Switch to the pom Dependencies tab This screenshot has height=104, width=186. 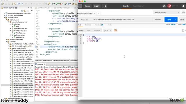47,60
